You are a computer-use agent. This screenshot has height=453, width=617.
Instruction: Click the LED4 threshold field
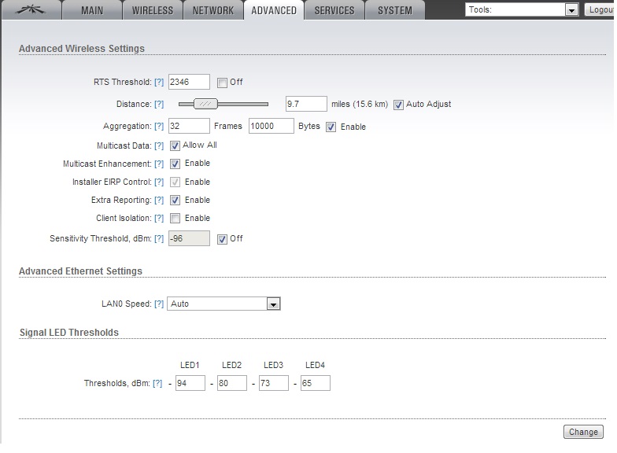click(x=316, y=383)
